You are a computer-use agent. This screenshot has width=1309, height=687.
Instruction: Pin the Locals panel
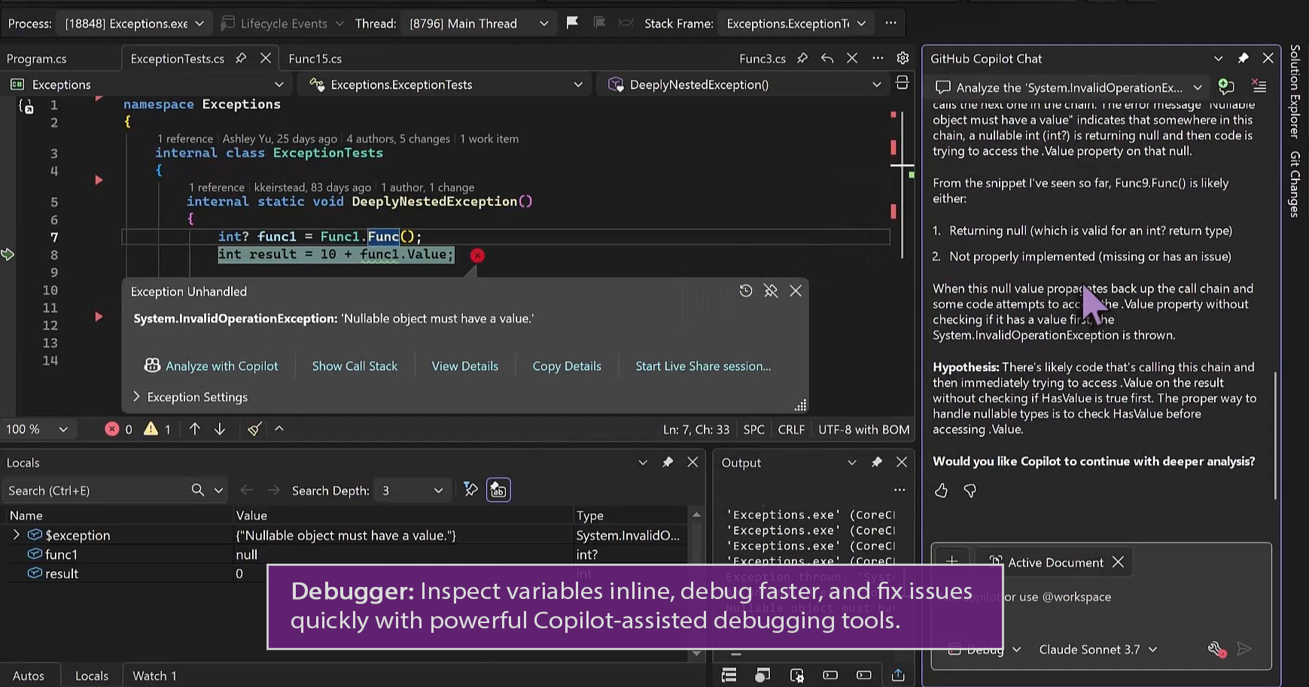coord(667,462)
